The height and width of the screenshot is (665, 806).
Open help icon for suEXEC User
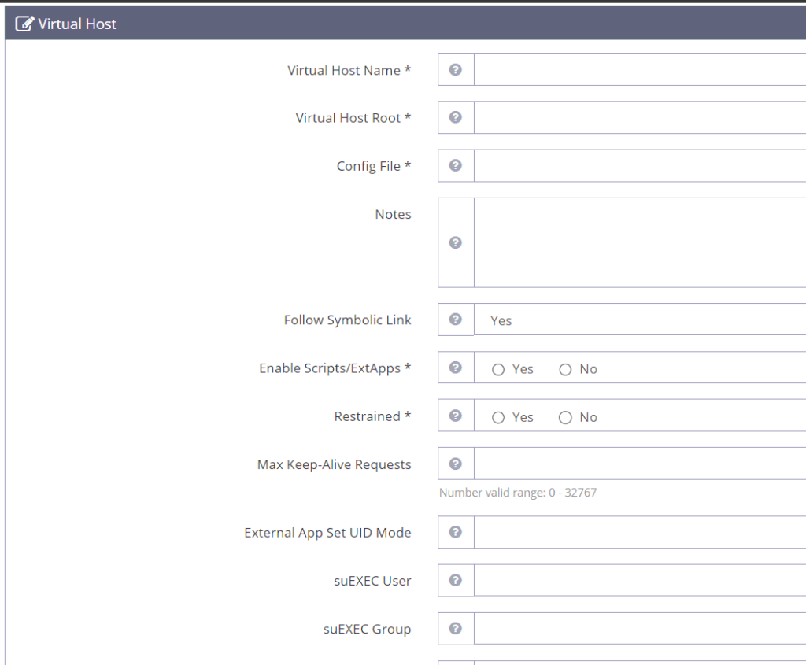pos(456,580)
